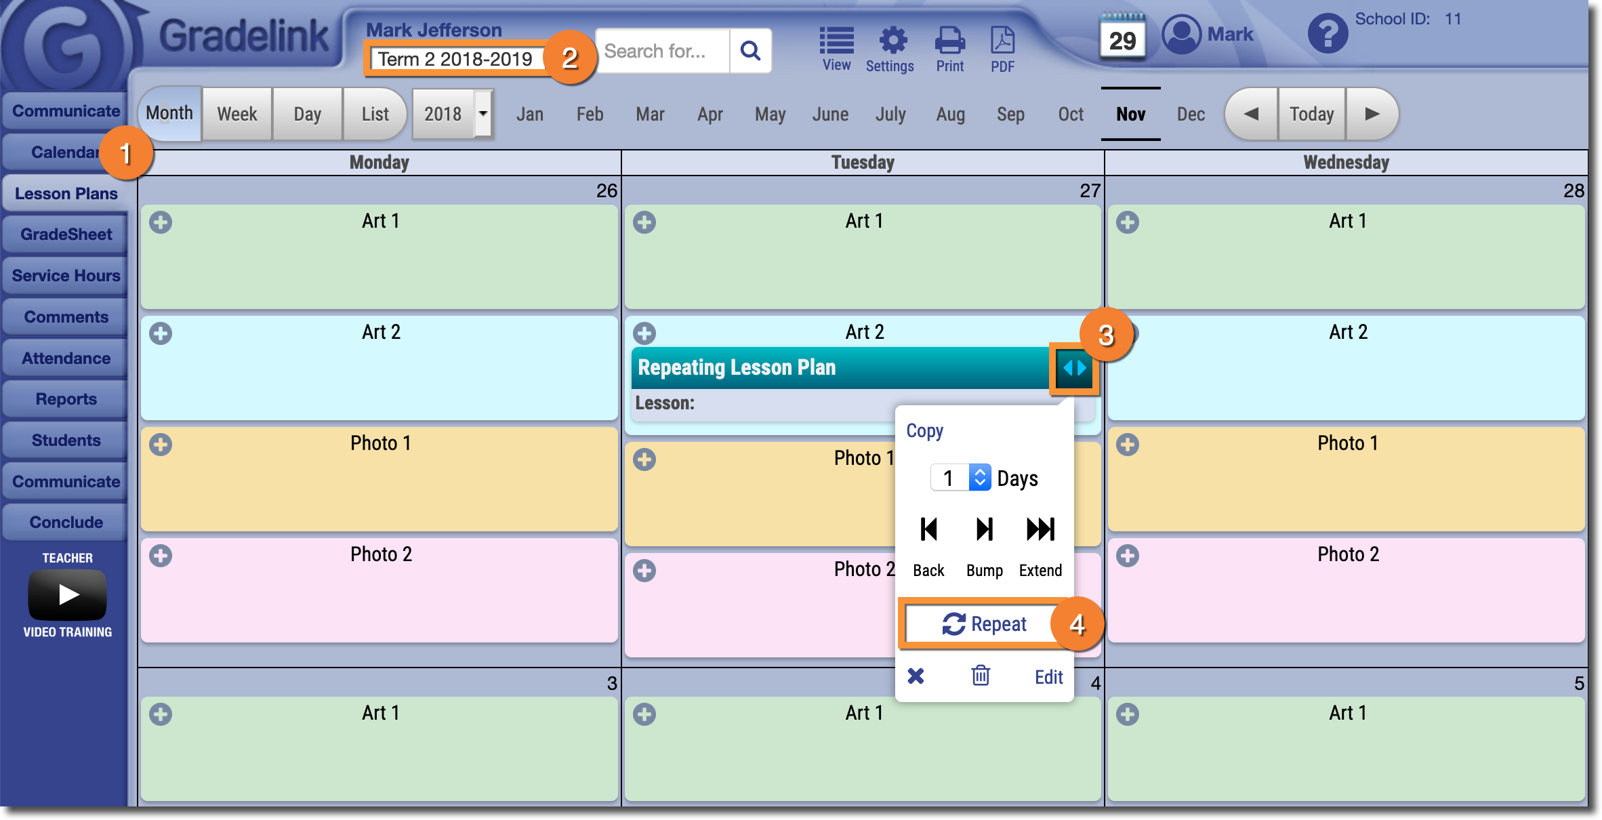Click the help question mark icon
The image size is (1602, 820).
(1328, 34)
